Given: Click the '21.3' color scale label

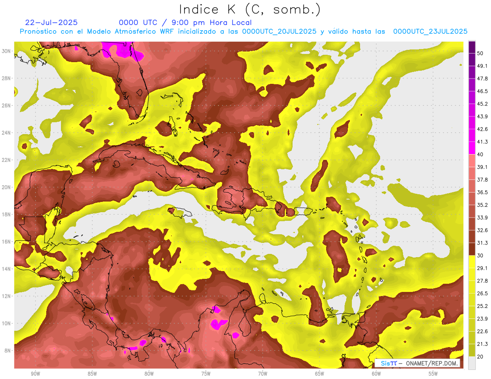Looking at the screenshot, I should click(482, 344).
